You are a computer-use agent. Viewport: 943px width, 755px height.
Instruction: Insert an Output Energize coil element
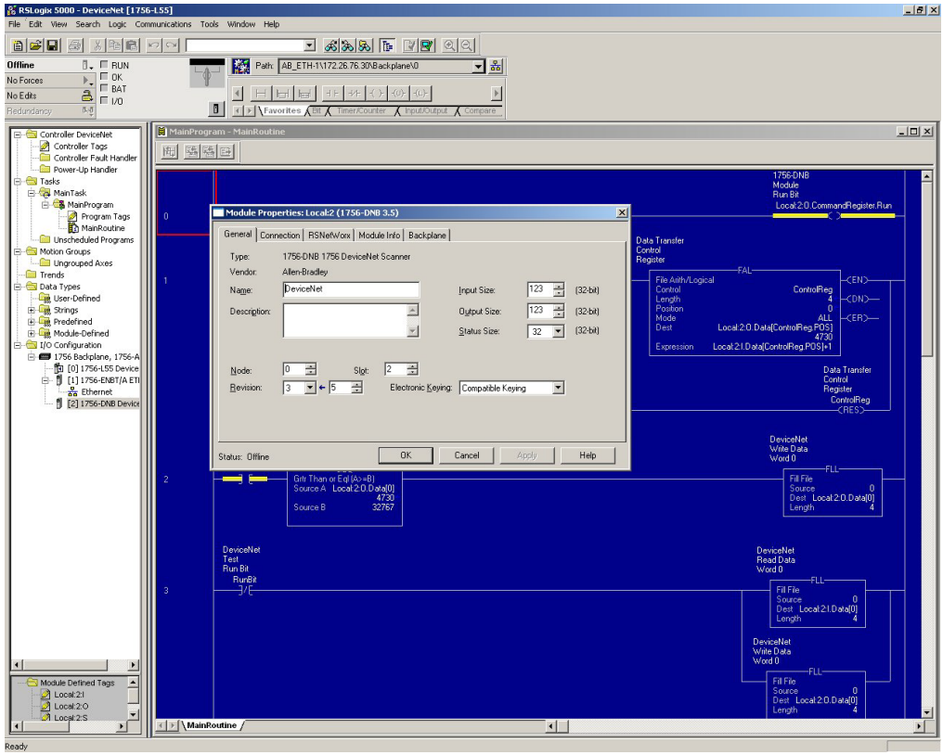coord(376,93)
